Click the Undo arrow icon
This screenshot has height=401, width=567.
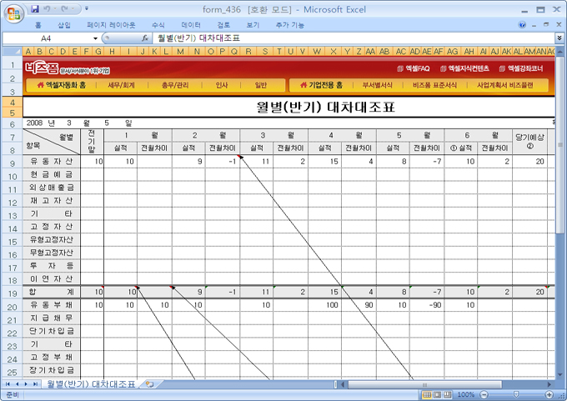[49, 8]
